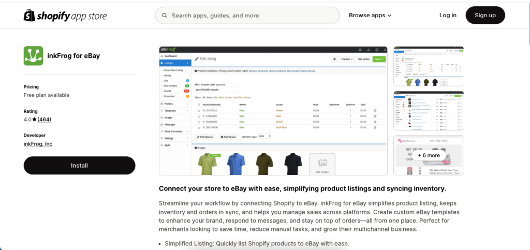Click the "Free plan available" pricing text
This screenshot has height=250, width=530.
(x=46, y=95)
